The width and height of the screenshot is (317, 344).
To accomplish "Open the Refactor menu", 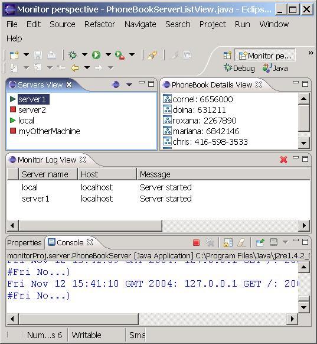I will tap(99, 24).
